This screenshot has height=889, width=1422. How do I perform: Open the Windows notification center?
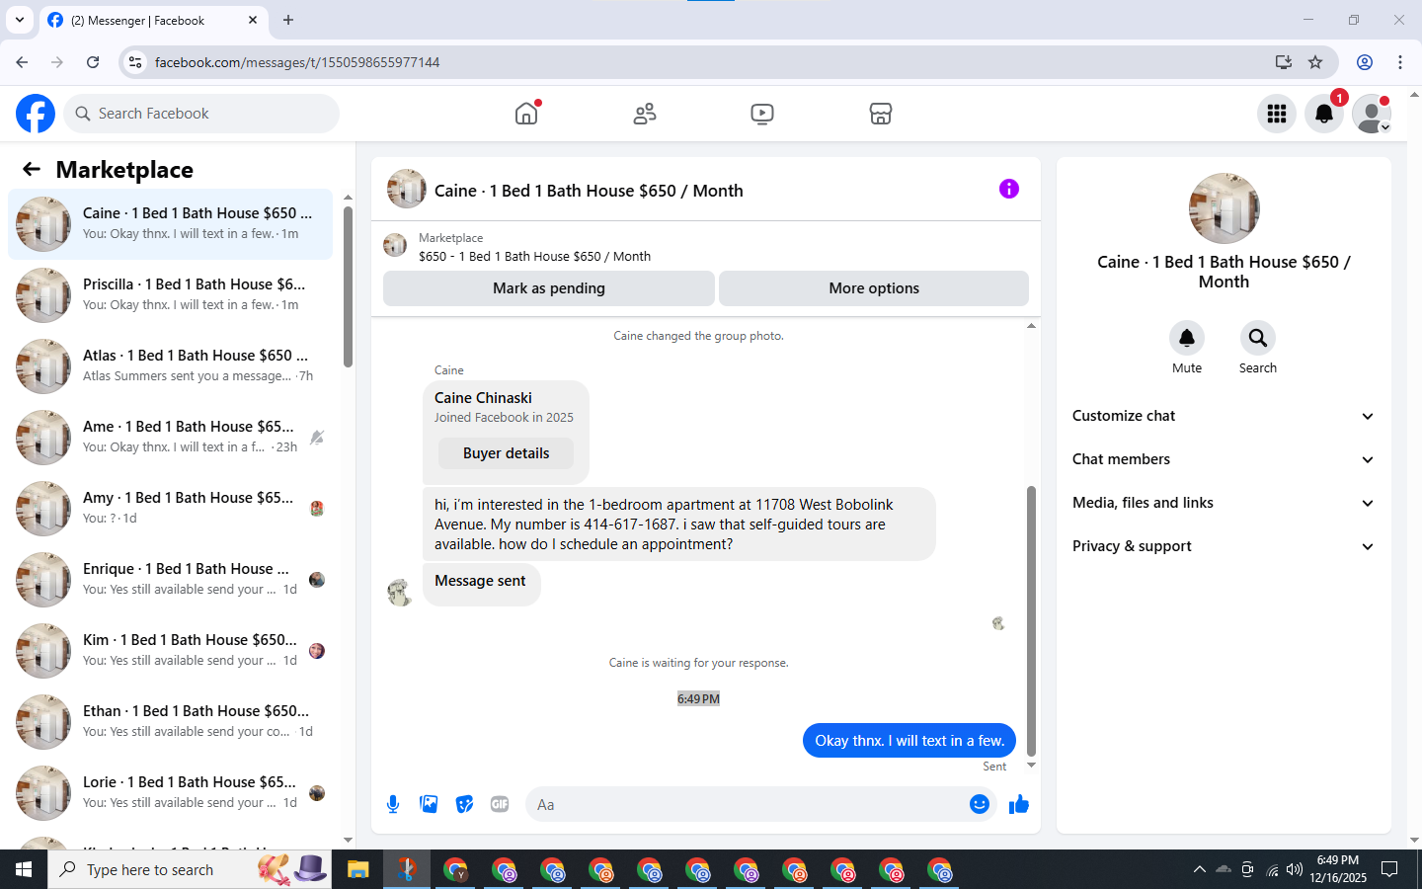pos(1389,870)
